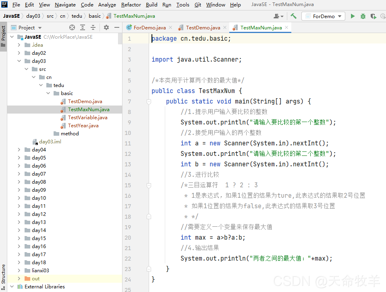Select the method package in tree
386x292 pixels.
click(70, 134)
